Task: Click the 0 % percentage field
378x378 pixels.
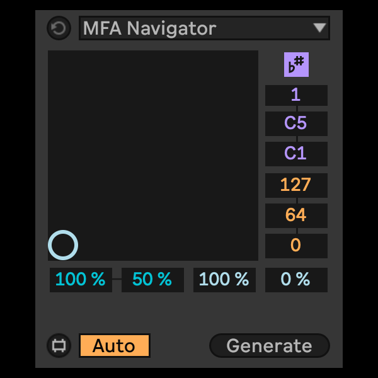Action: pos(296,280)
